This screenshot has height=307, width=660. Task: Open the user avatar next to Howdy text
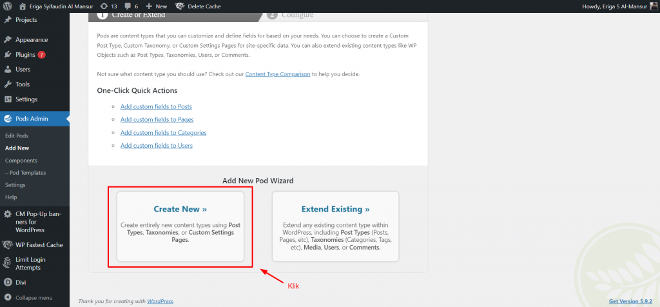654,6
